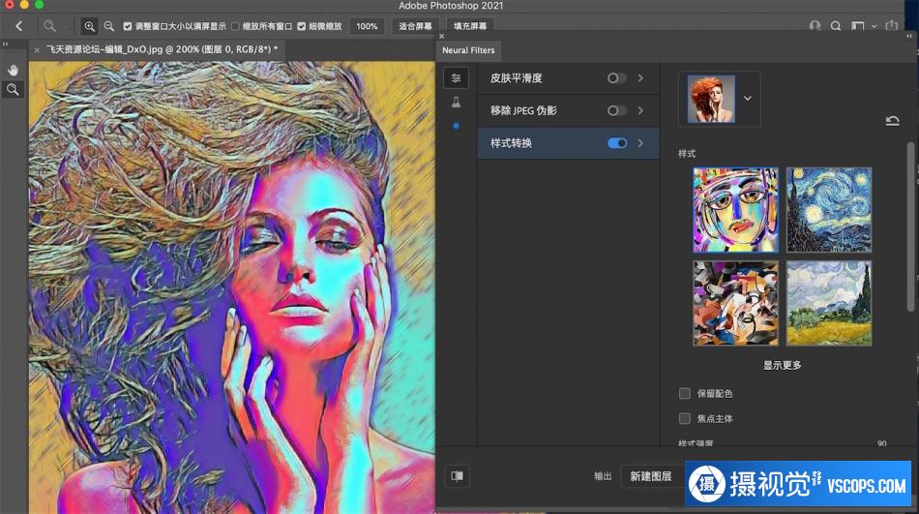
Task: Expand the toolbox double-arrow
Action: pos(5,44)
